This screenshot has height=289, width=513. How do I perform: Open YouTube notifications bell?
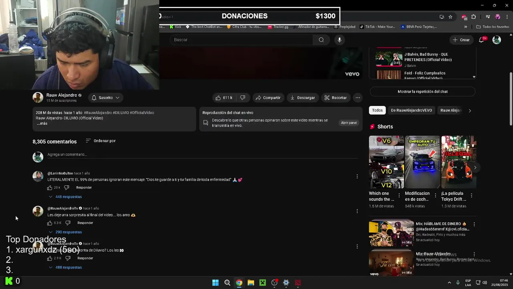coord(482,40)
